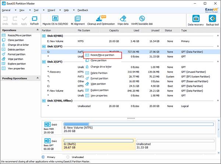Open the Data recovery tool
The width and height of the screenshot is (221, 164).
pyautogui.click(x=196, y=19)
